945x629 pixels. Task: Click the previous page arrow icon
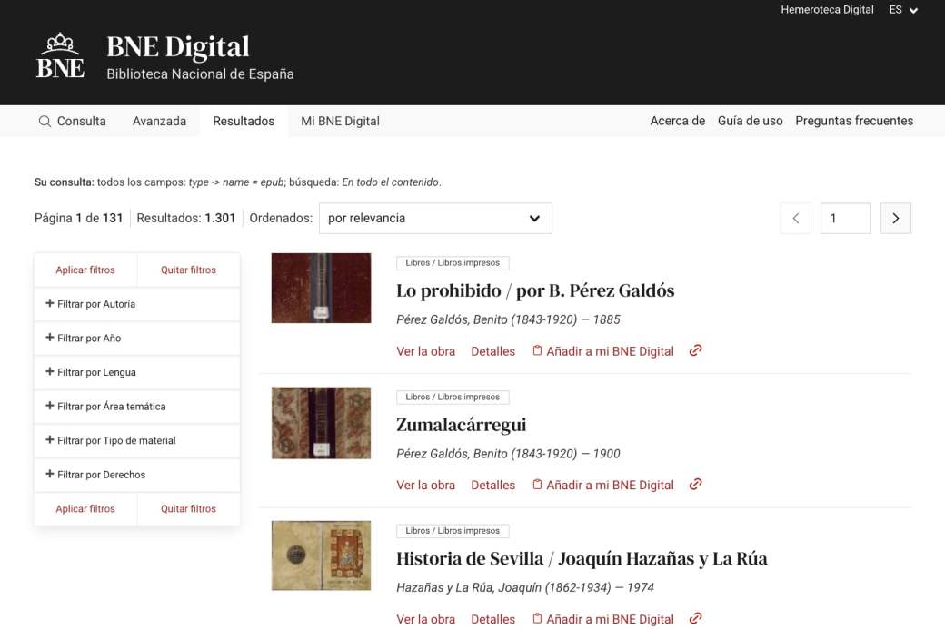tap(796, 218)
